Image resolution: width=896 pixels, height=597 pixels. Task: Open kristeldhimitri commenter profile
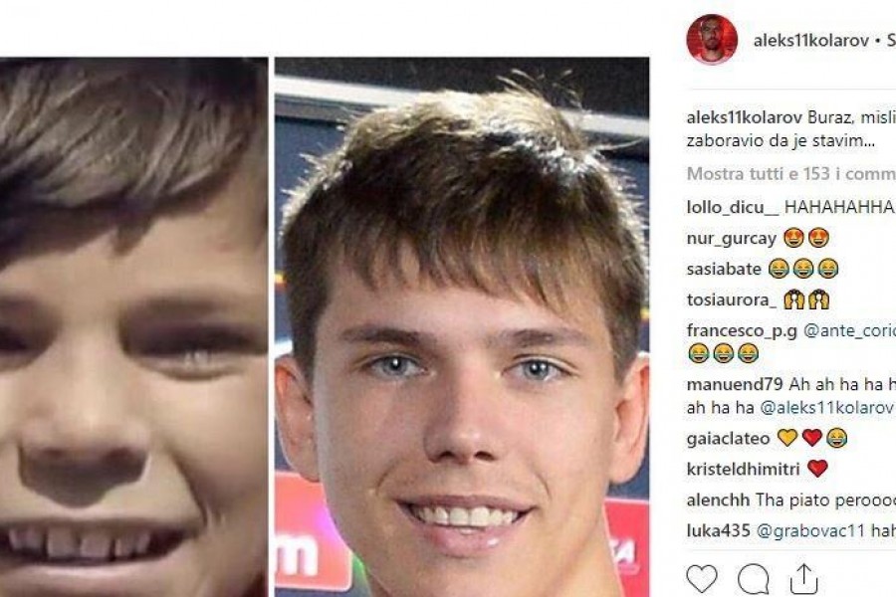743,469
